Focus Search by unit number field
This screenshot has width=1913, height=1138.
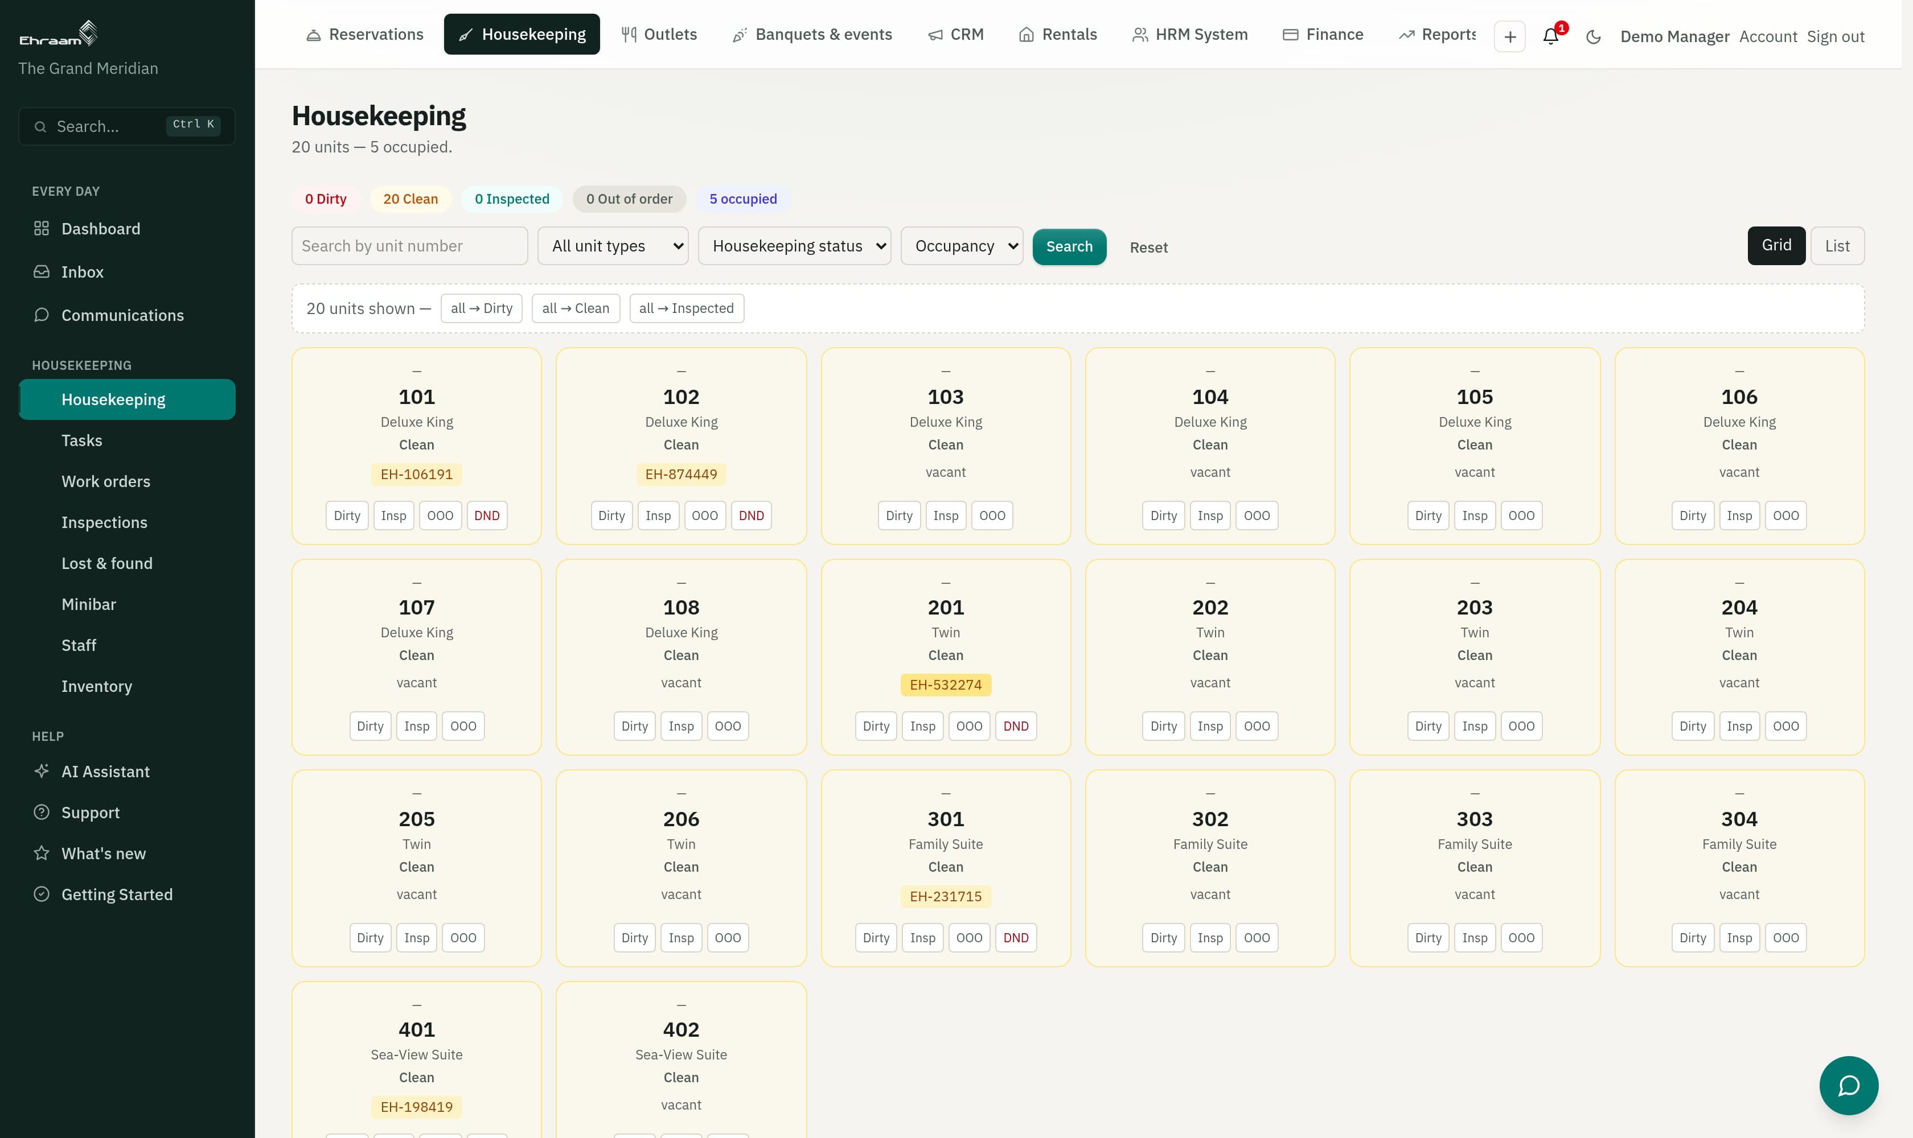tap(409, 246)
